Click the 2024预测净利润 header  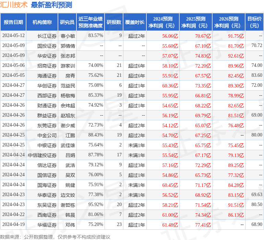pyautogui.click(x=163, y=22)
